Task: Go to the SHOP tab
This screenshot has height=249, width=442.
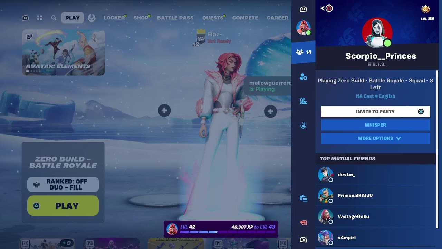Action: click(x=141, y=18)
